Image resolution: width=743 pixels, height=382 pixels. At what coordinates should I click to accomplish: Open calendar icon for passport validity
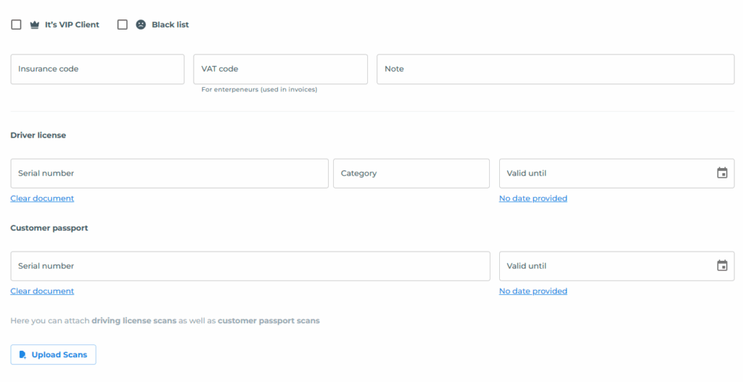(722, 266)
